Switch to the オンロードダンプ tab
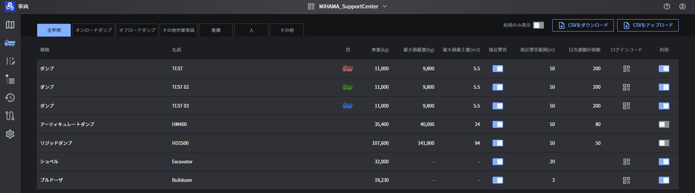Screen dimensions: 695x193 (x=93, y=30)
